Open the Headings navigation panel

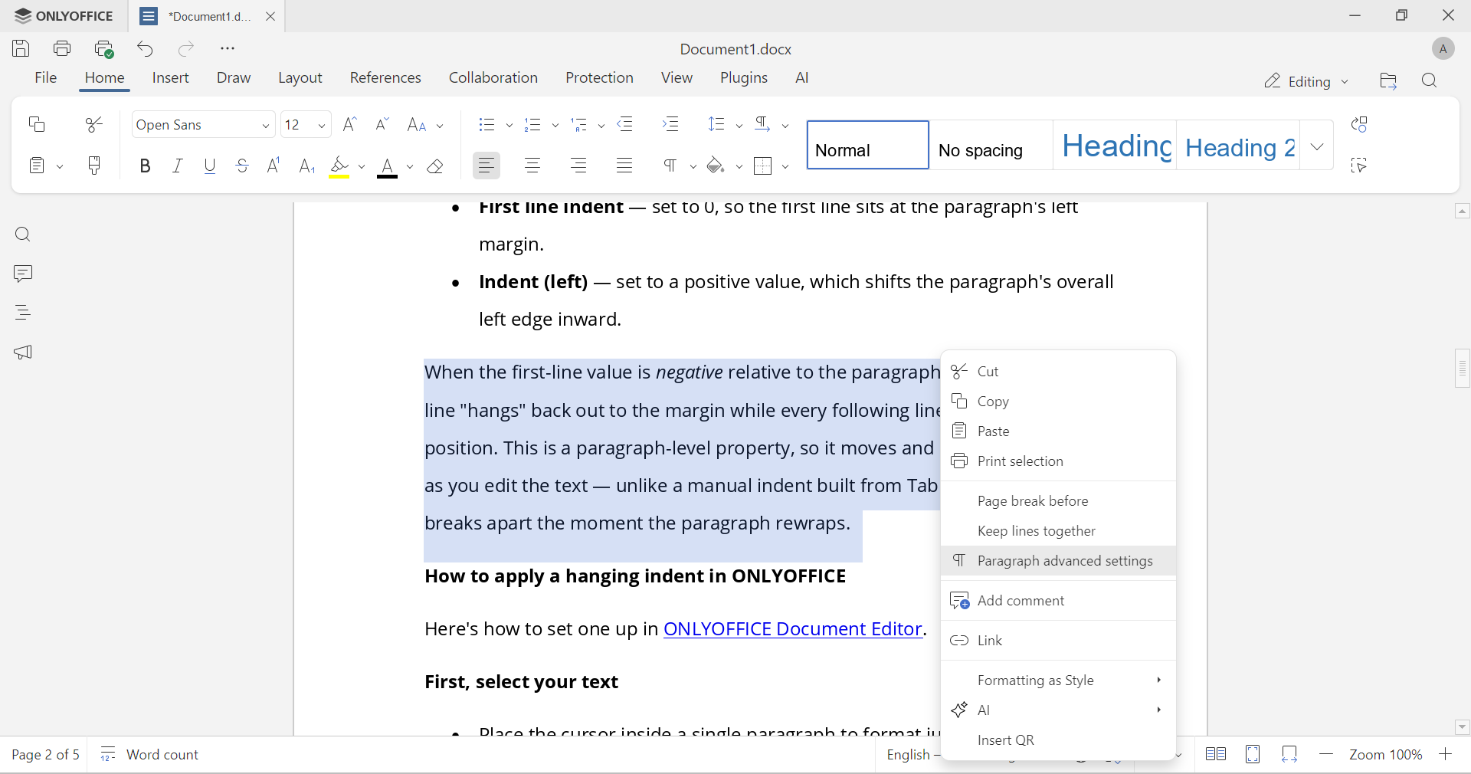pyautogui.click(x=23, y=313)
